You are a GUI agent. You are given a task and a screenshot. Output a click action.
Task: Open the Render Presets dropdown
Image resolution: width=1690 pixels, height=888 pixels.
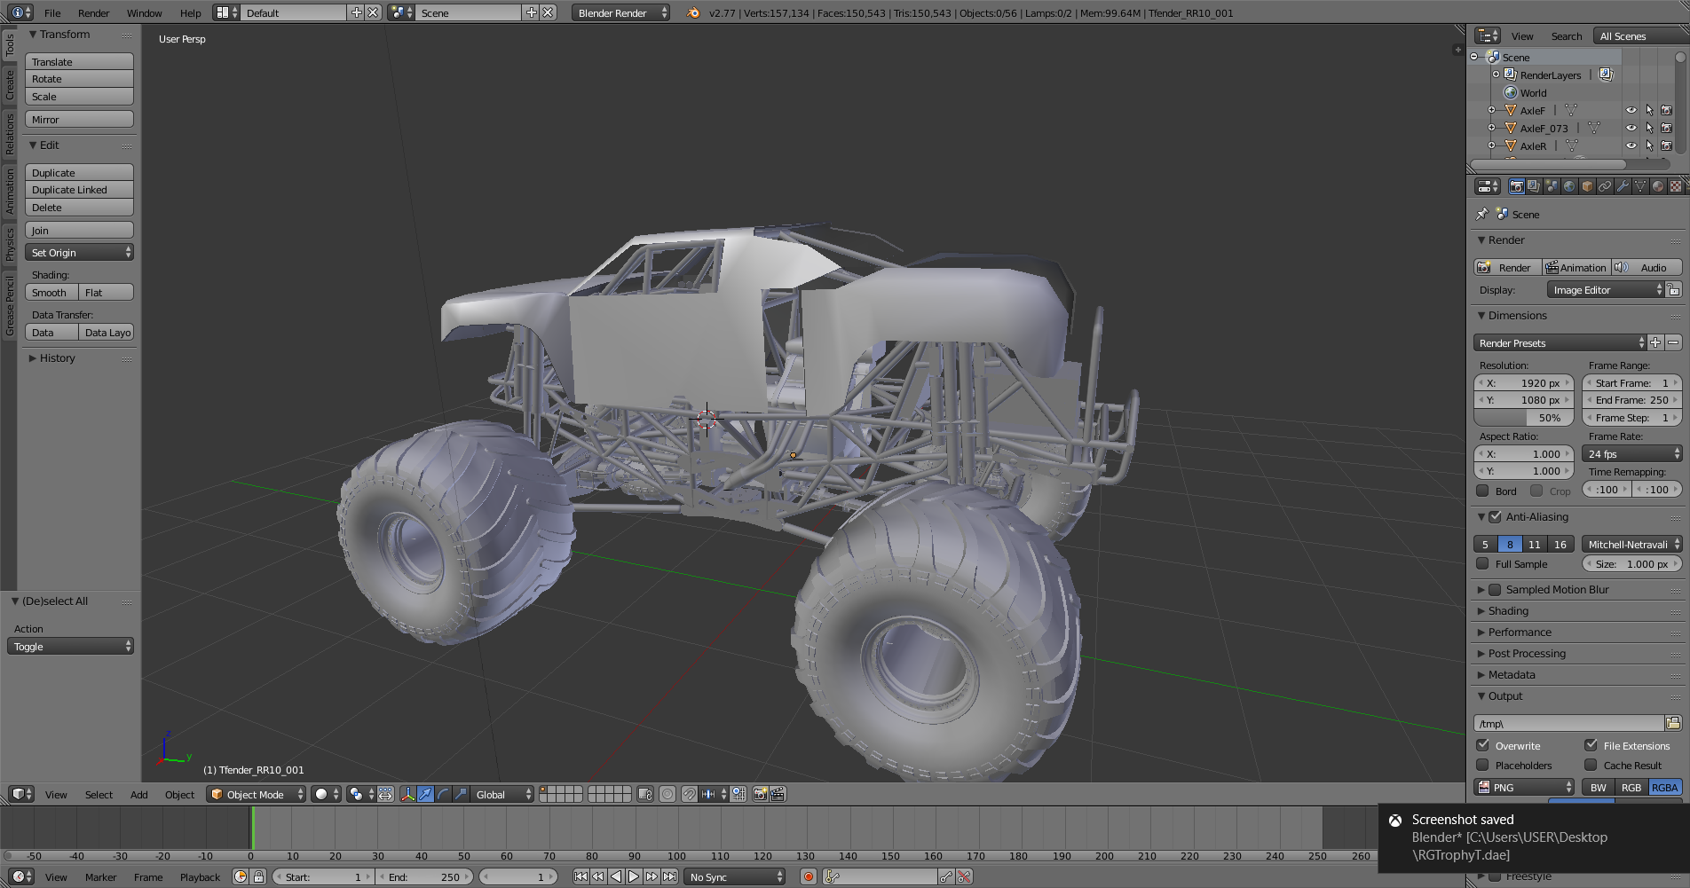[x=1560, y=342]
